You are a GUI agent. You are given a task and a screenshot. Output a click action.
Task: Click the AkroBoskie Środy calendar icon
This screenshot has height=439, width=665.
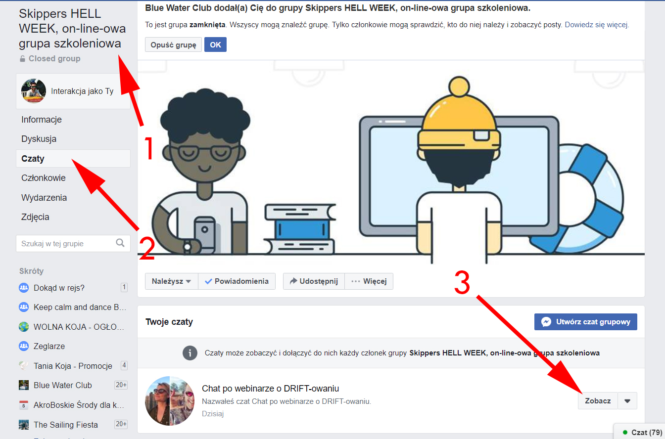(24, 405)
